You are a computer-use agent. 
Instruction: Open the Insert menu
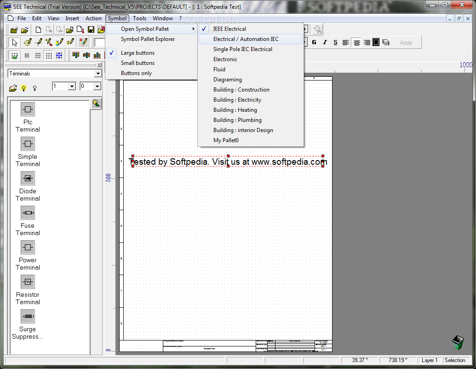(72, 18)
